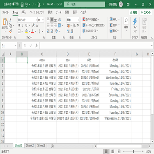Viewport: 154px width, 154px height.
Task: Click the Conditional Formatting icon
Action: point(84,19)
